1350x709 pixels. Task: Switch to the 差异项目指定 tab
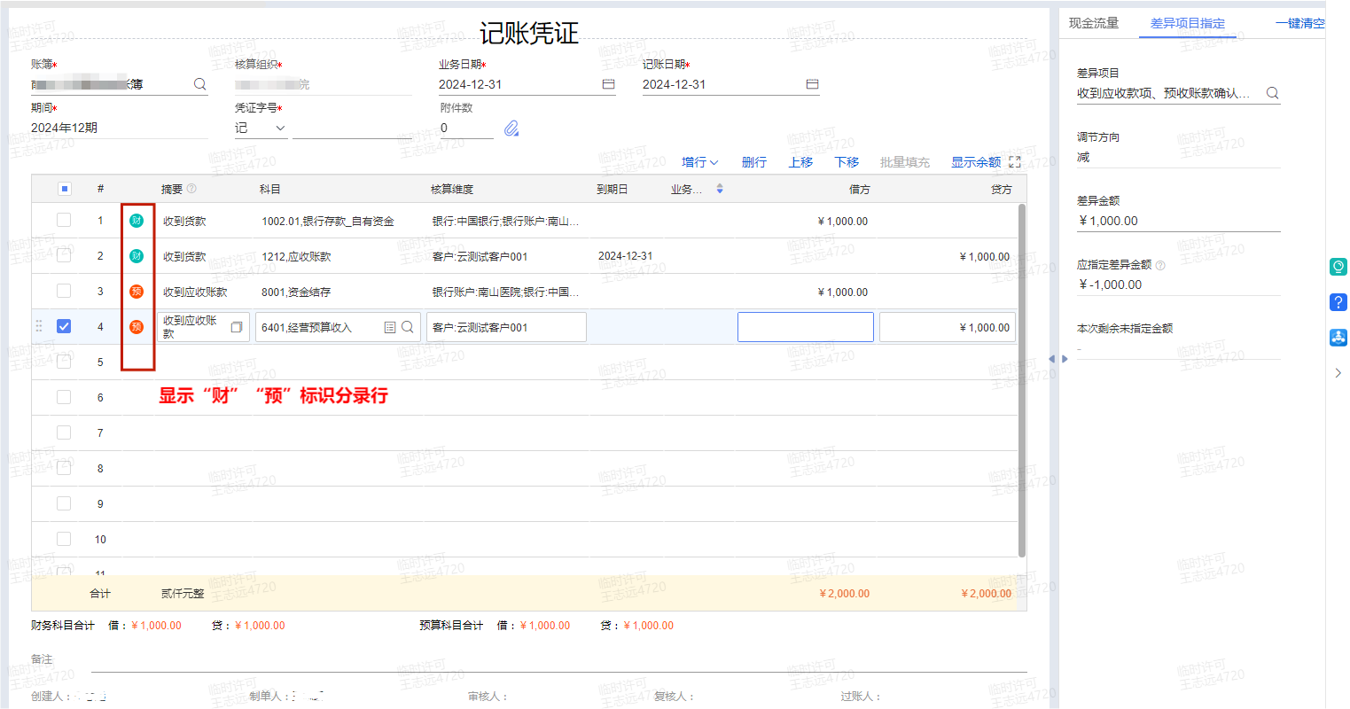[1188, 23]
